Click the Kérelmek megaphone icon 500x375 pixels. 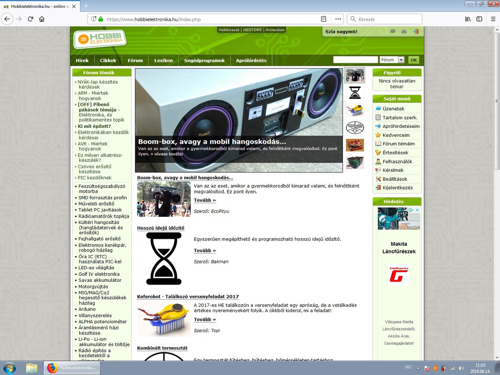pyautogui.click(x=378, y=170)
